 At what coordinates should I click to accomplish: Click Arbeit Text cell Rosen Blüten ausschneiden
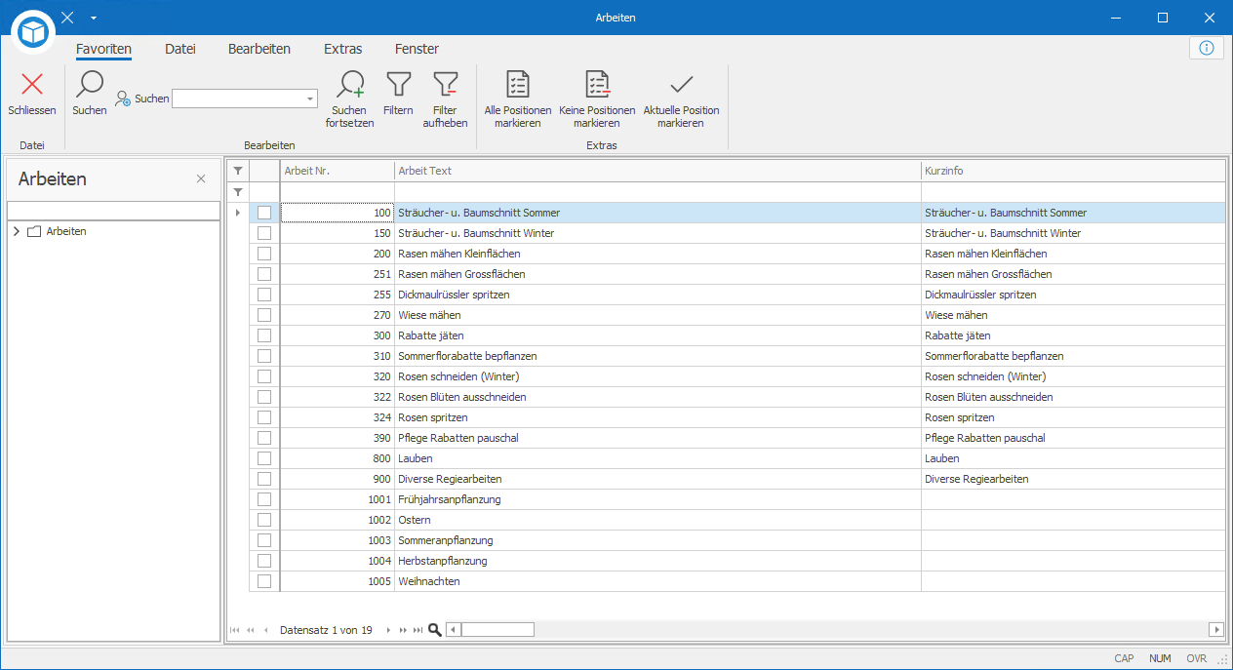(x=658, y=397)
